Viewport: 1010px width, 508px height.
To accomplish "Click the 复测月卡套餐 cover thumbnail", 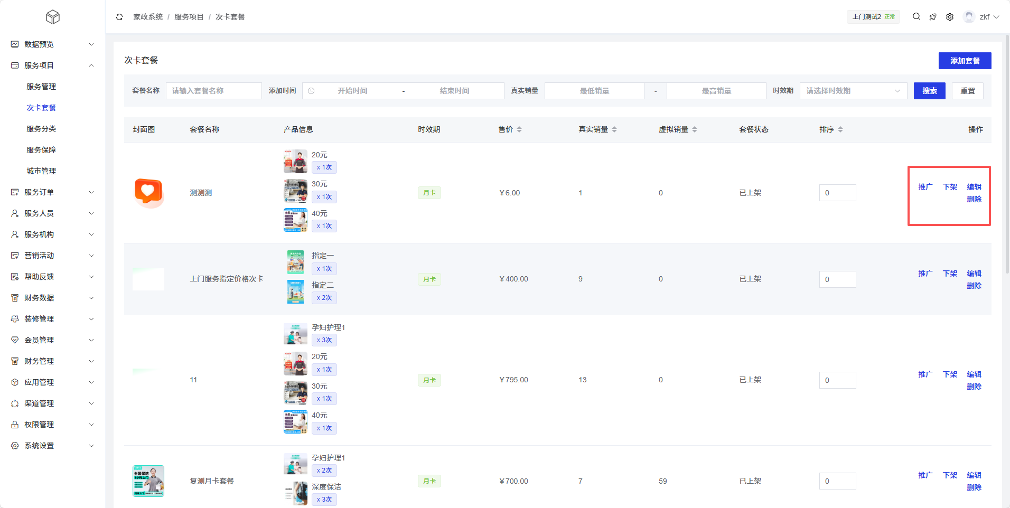I will click(x=148, y=481).
